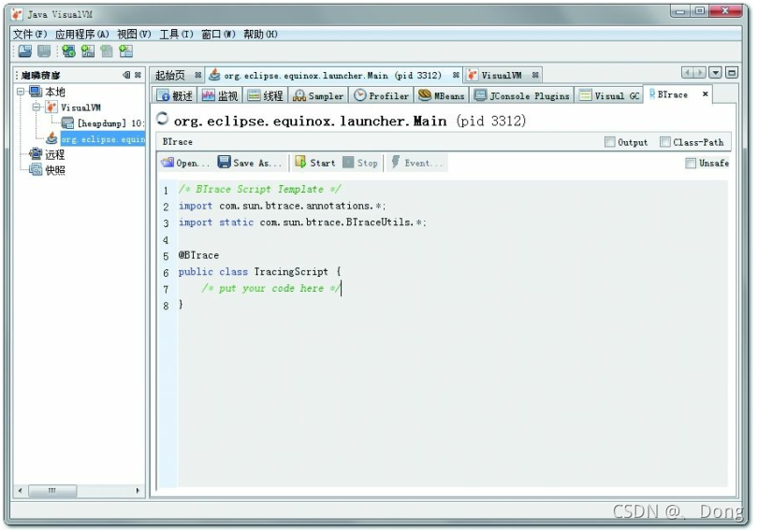Switch to the 起始页 tab
Screen dimensions: 758x531
(170, 76)
